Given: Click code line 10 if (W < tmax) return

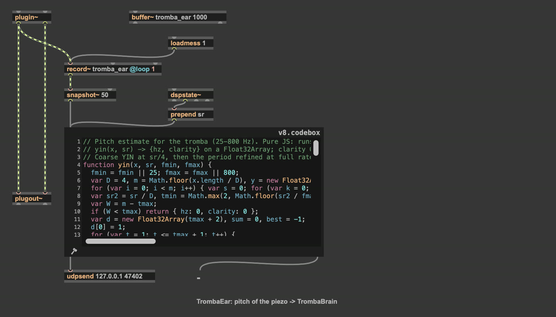Looking at the screenshot, I should [174, 211].
